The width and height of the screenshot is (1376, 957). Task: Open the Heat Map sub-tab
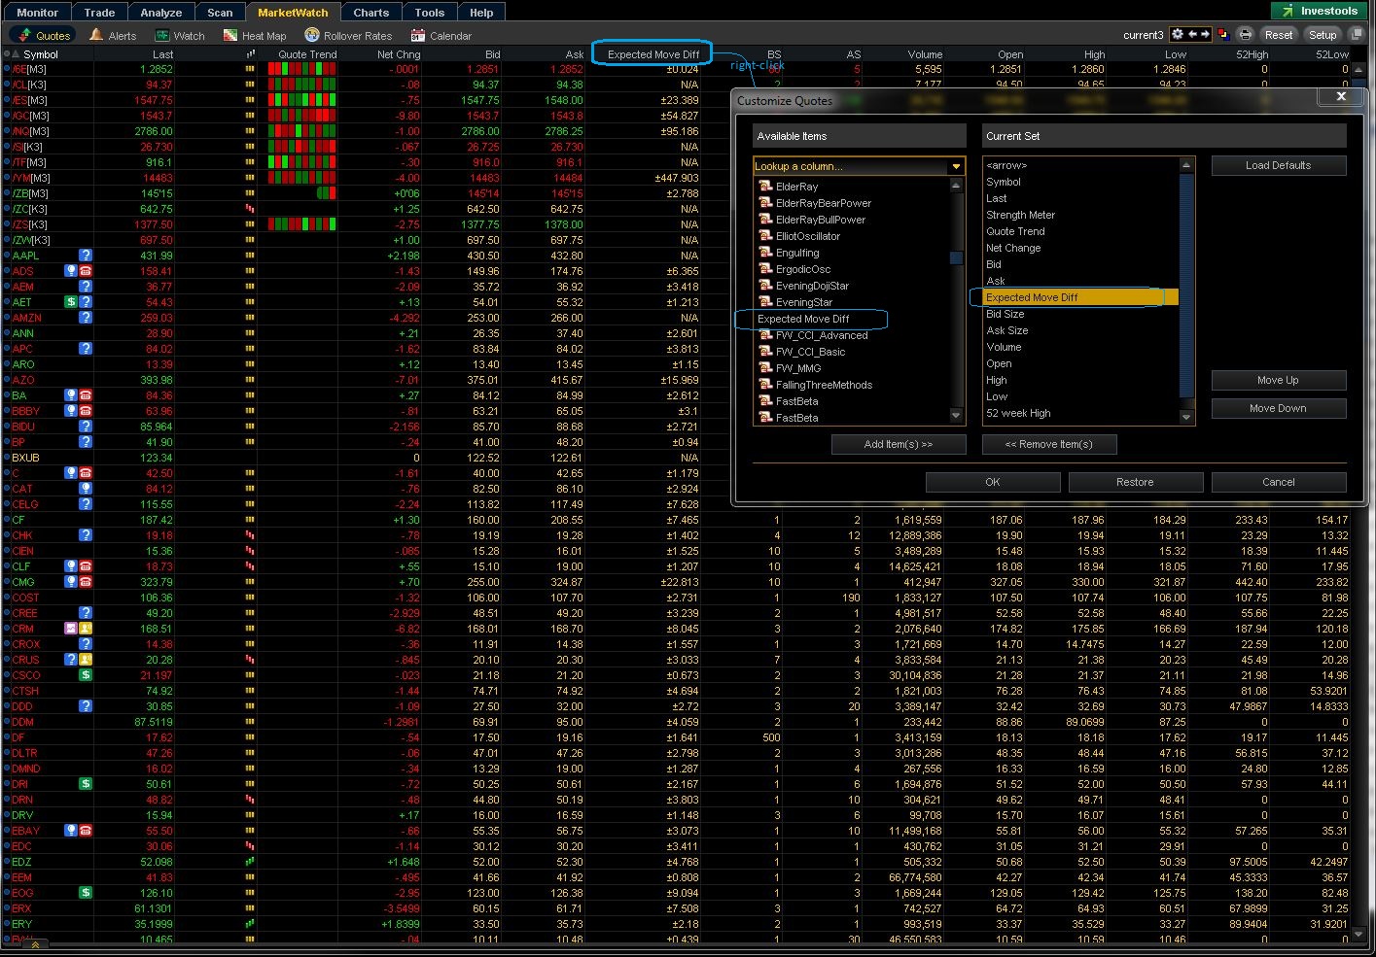[255, 36]
